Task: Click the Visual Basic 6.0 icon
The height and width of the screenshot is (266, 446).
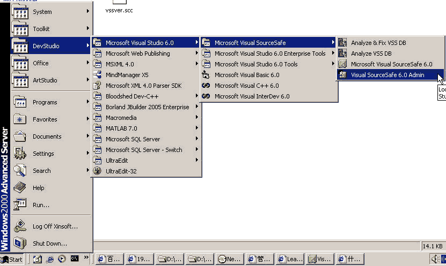Action: [206, 75]
